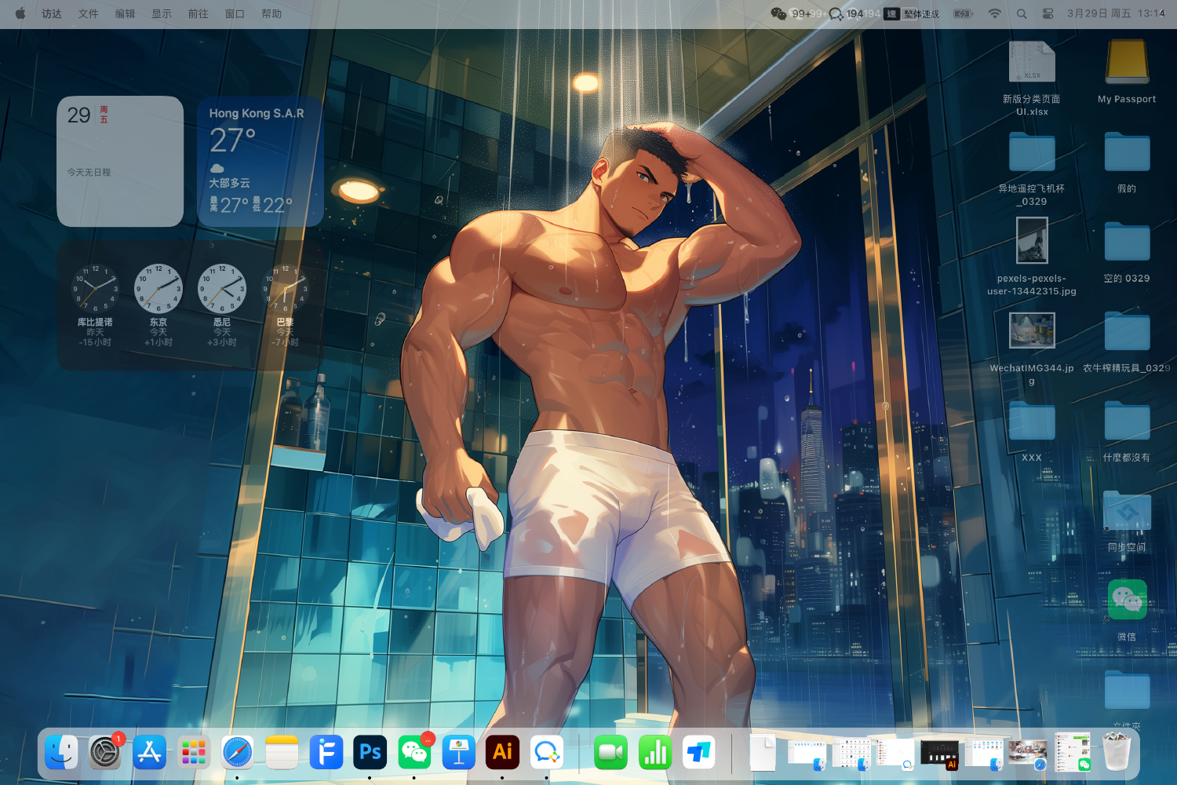
Task: Click the Apple logo menu
Action: tap(20, 14)
